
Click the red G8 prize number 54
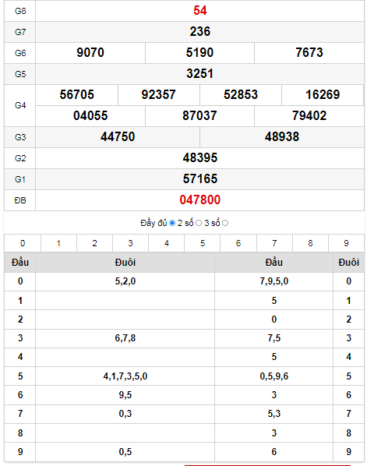tap(200, 11)
